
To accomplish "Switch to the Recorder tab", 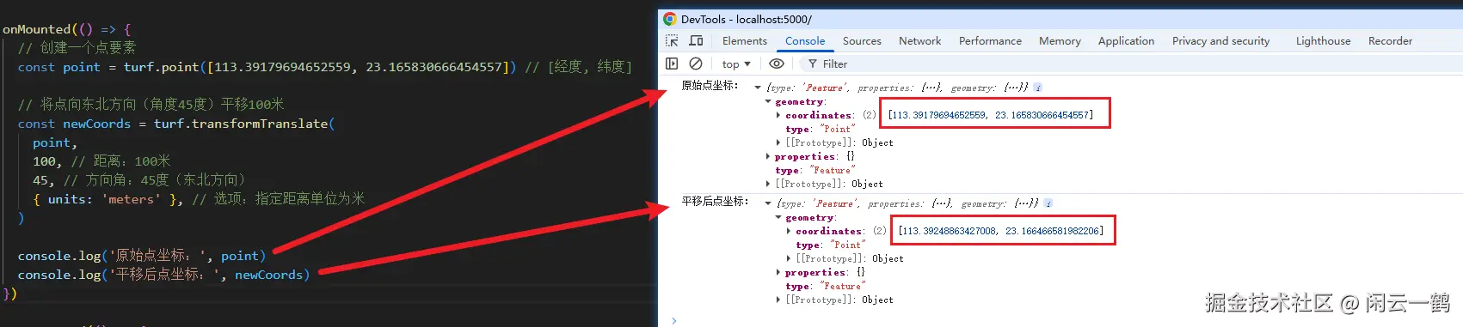I will pos(1390,41).
